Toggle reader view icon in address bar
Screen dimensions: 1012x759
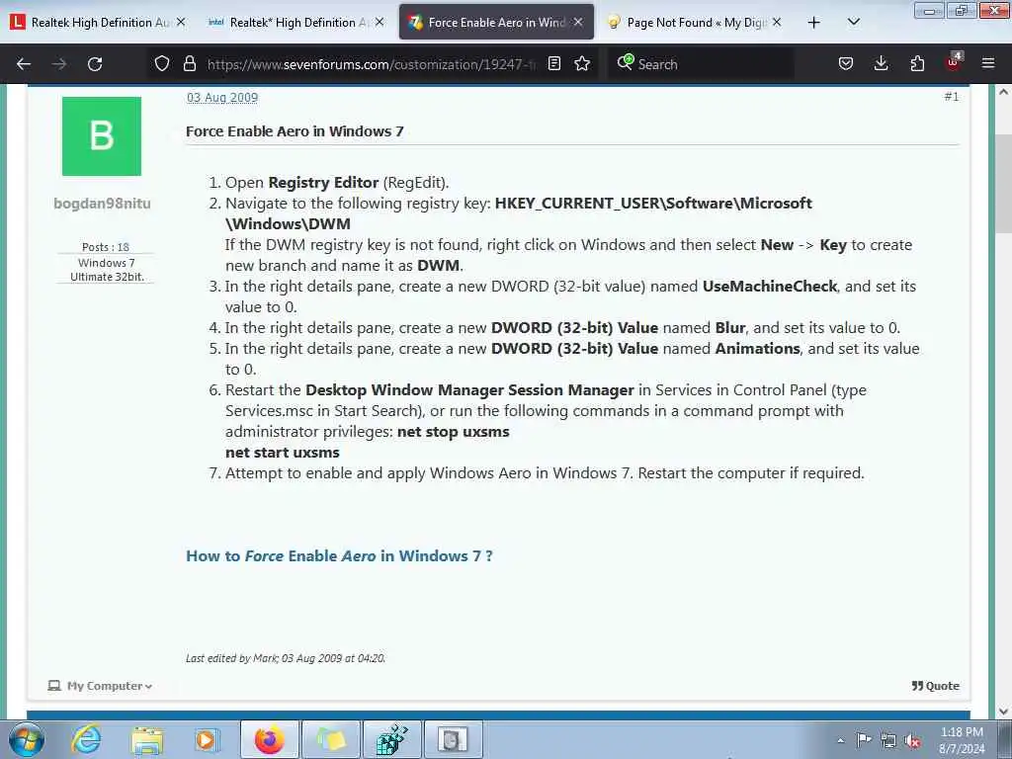553,63
